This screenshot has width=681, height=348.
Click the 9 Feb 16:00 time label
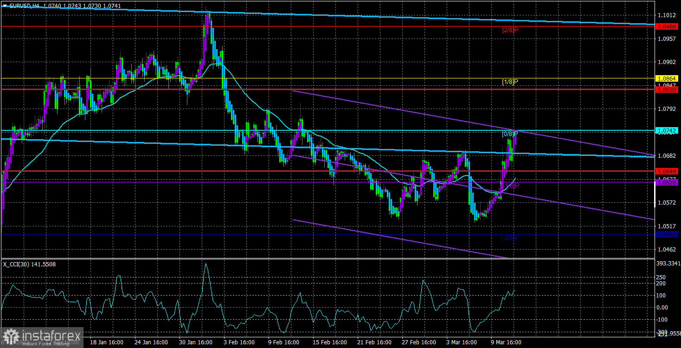pos(284,342)
